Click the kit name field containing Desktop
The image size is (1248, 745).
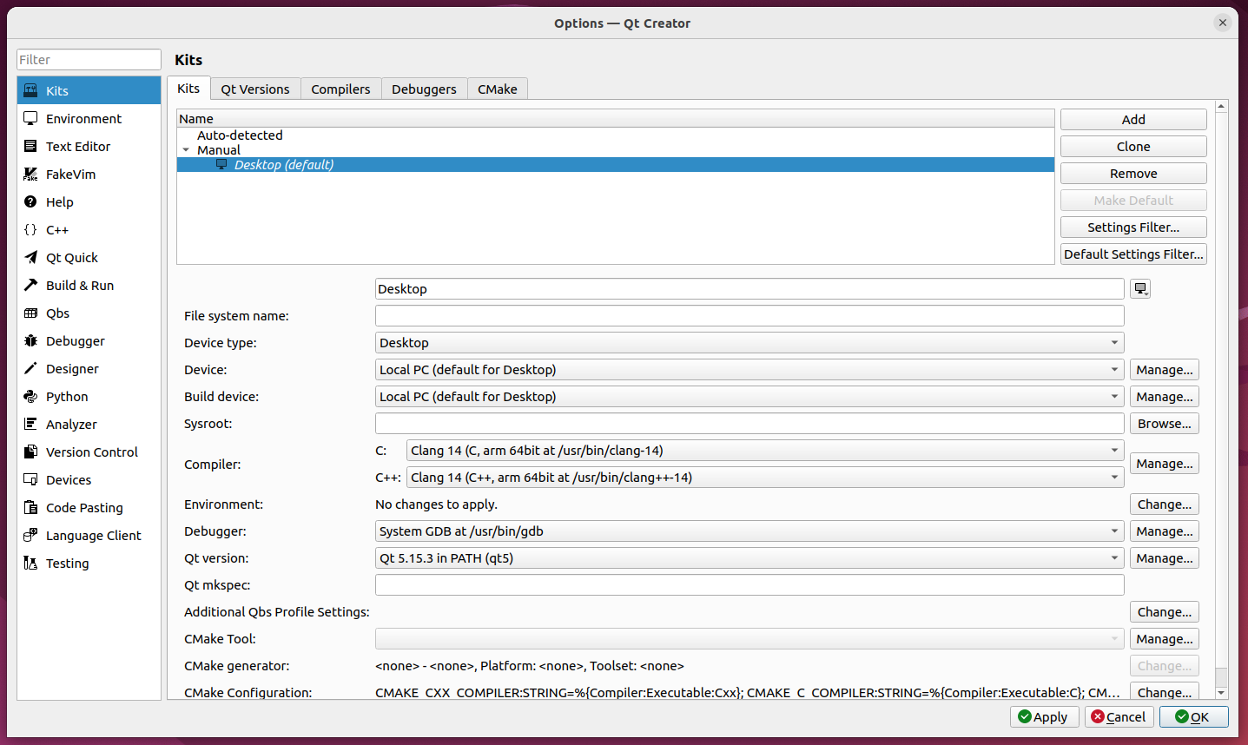[749, 289]
